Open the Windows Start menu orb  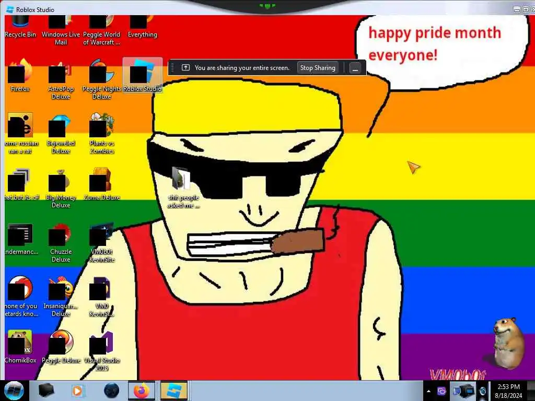click(14, 391)
